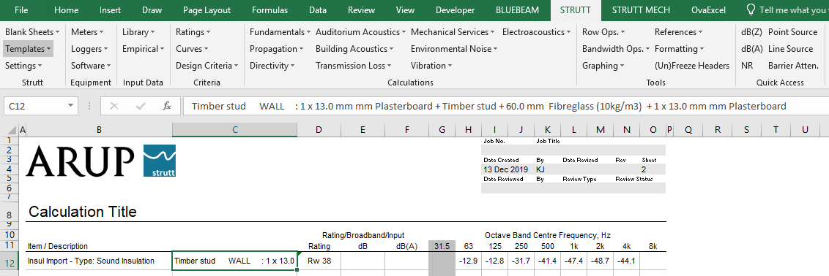The image size is (829, 276).
Task: Switch to the Developer tab
Action: [x=456, y=10]
